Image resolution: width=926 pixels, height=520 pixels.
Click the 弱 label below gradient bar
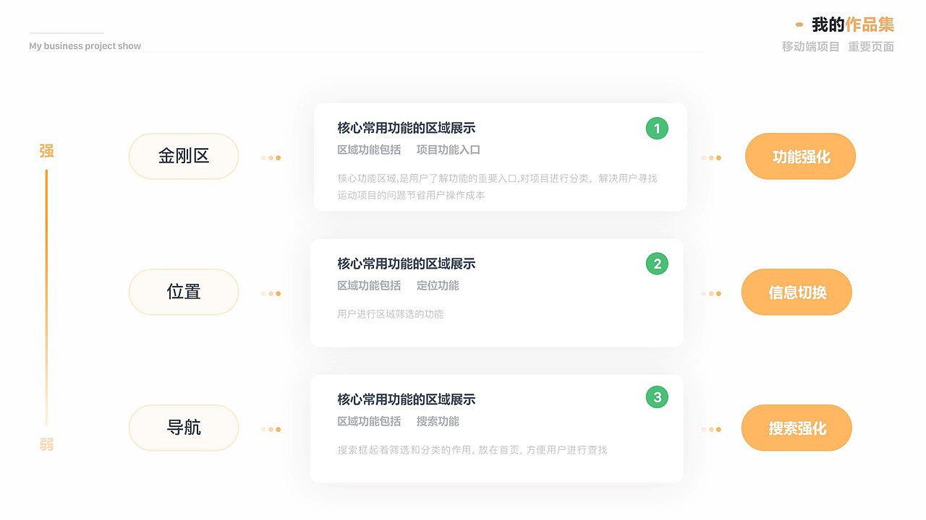coord(46,444)
